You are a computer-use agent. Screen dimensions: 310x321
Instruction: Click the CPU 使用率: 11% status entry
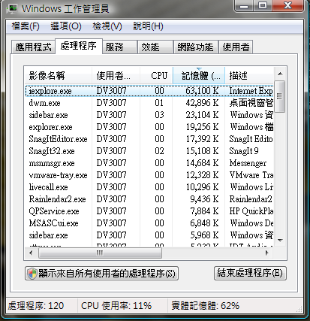(x=116, y=306)
